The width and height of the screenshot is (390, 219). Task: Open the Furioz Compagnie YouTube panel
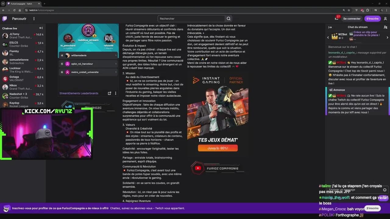[218, 168]
